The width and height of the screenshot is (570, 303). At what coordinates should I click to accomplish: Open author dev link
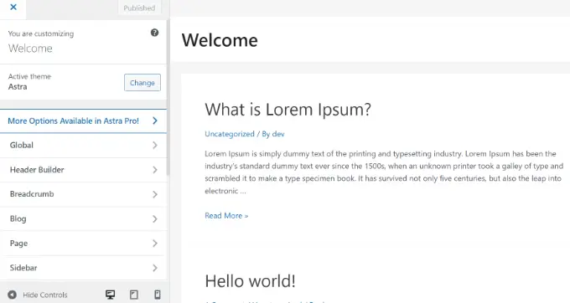[278, 134]
